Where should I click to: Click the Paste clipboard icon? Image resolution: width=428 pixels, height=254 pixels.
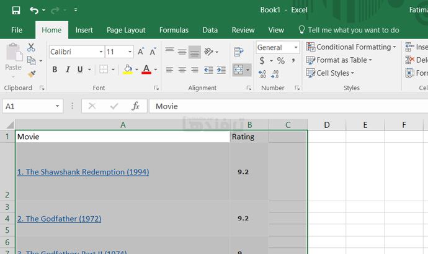click(14, 52)
